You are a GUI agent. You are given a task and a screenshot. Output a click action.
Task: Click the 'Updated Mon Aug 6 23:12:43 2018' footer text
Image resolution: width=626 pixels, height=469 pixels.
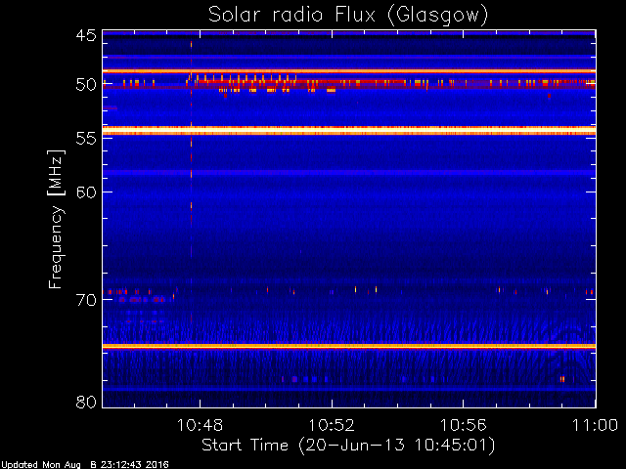pos(85,465)
